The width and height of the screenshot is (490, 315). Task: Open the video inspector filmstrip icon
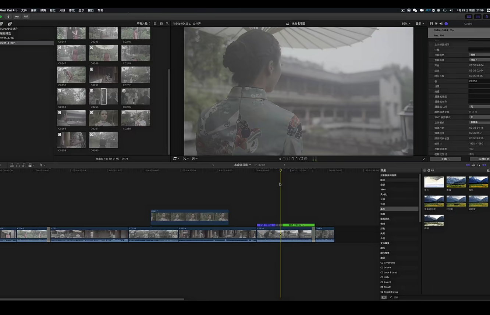432,24
